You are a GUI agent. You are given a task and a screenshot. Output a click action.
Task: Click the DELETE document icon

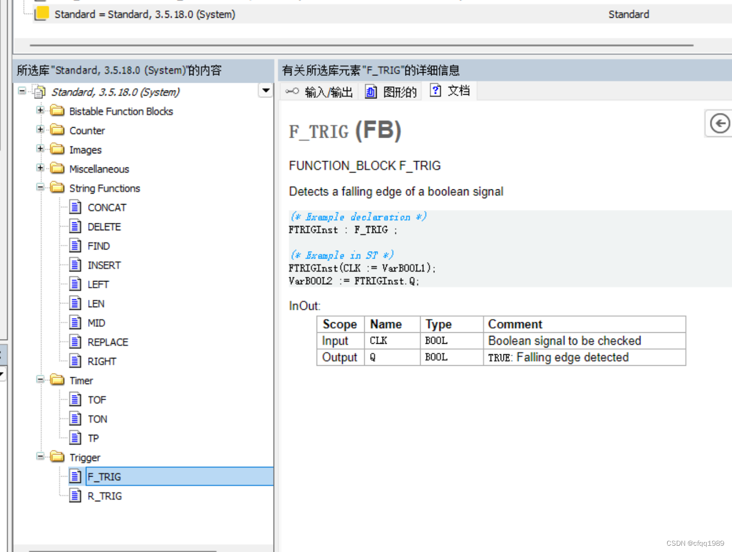click(x=75, y=227)
